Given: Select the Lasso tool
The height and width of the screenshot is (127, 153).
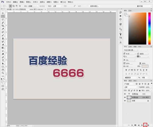Looking at the screenshot, I should (3, 19).
